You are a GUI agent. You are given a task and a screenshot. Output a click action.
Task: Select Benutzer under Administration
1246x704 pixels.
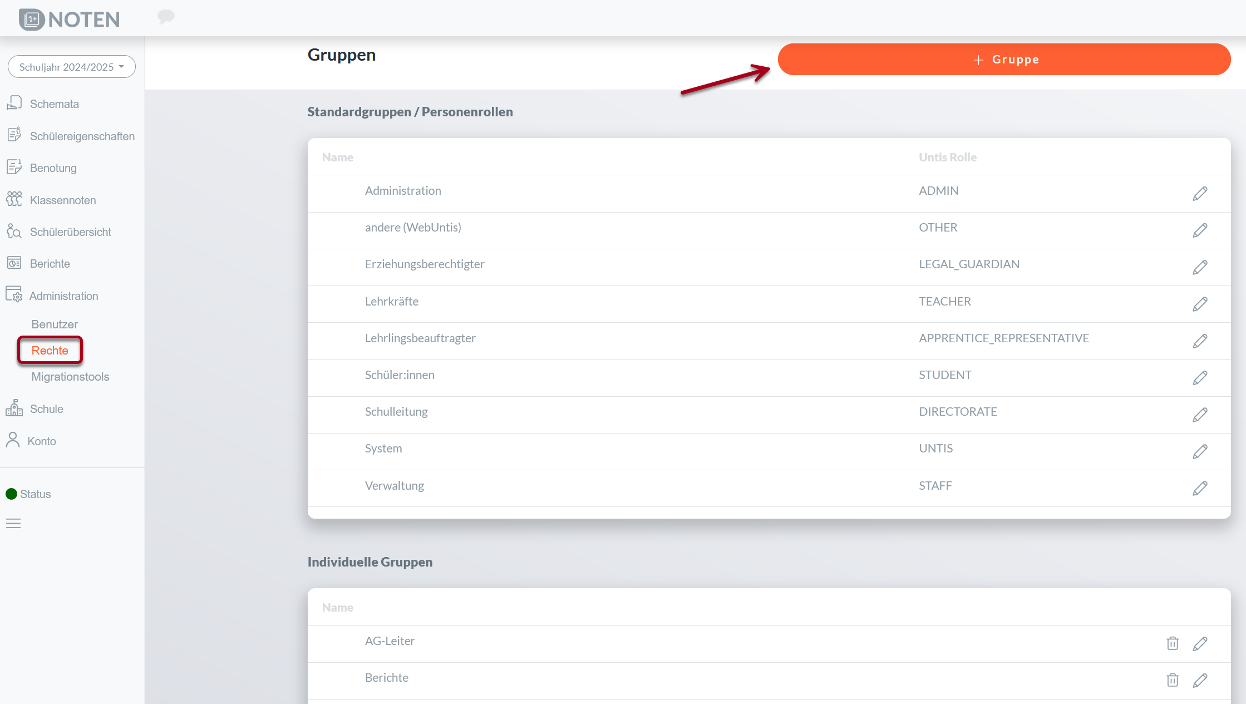tap(55, 324)
